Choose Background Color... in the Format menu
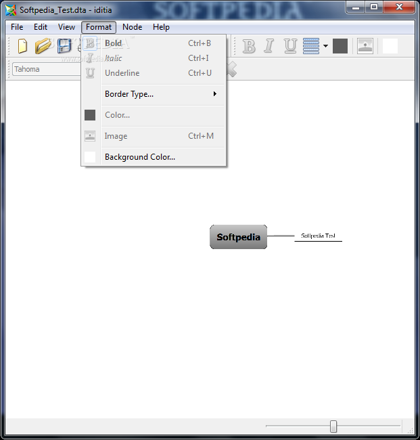This screenshot has width=420, height=440. pos(154,157)
